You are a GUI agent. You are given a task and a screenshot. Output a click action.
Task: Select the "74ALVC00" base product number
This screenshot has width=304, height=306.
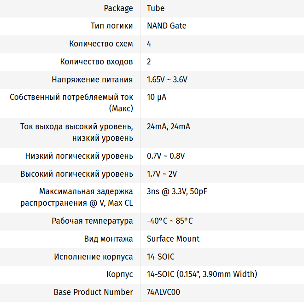pos(164,292)
